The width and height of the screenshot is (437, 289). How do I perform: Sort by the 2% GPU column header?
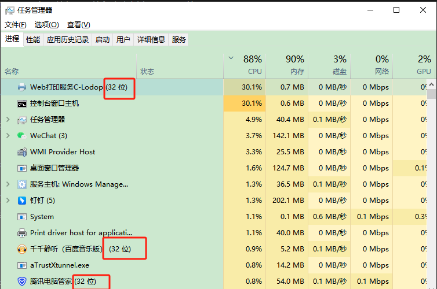point(414,66)
